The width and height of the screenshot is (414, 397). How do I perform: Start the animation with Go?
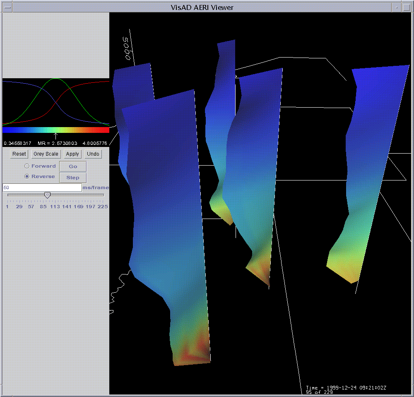[73, 166]
